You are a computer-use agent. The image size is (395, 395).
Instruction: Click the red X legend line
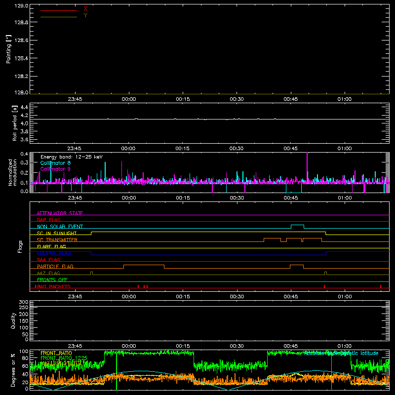[x=58, y=10]
